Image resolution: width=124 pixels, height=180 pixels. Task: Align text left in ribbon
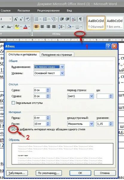pyautogui.click(x=36, y=27)
